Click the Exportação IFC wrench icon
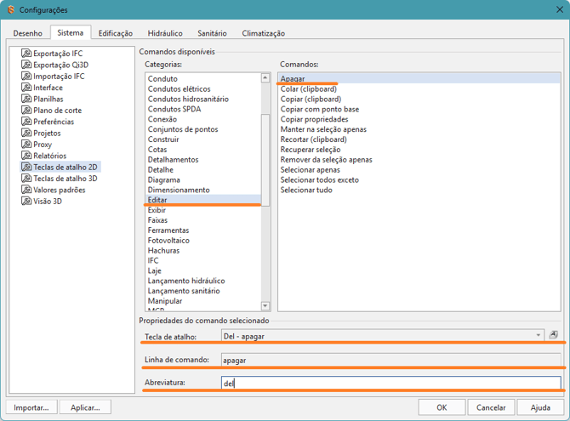 click(26, 53)
